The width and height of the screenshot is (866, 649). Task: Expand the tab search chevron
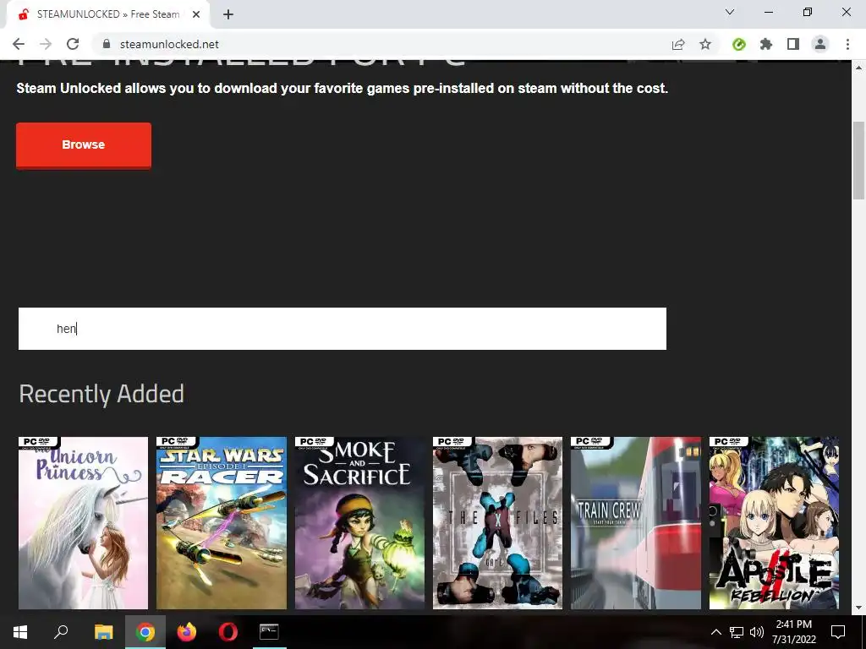tap(730, 12)
